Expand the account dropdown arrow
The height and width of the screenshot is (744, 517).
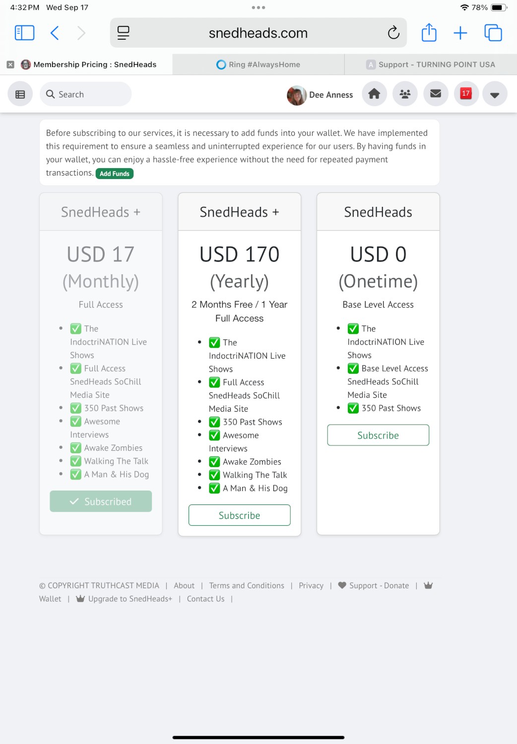(x=495, y=94)
